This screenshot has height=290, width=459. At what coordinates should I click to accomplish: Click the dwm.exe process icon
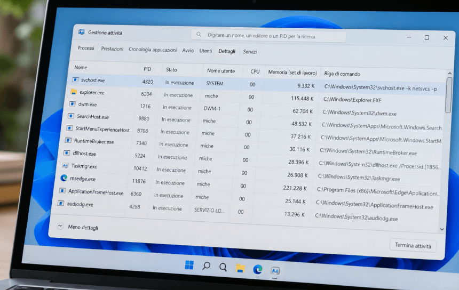72,104
